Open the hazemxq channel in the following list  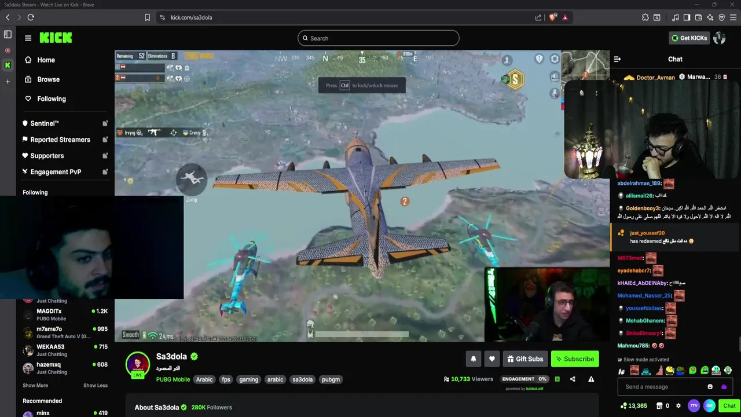click(x=65, y=368)
